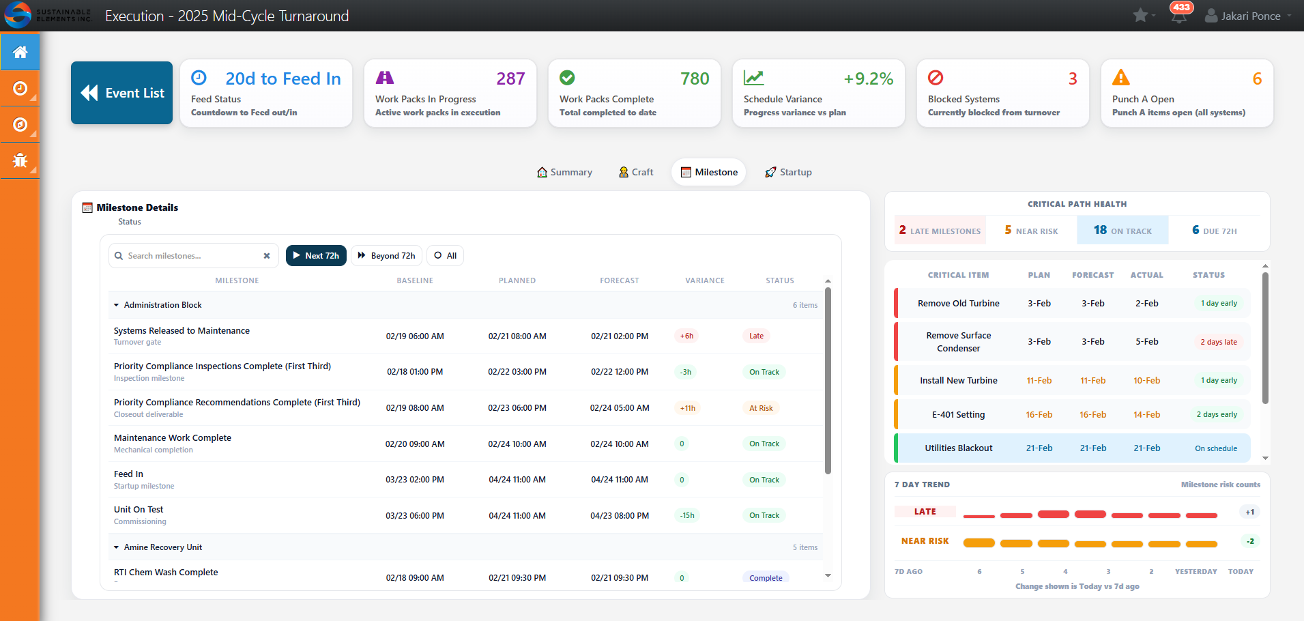Open notifications bell with 433 badge
The width and height of the screenshot is (1304, 621).
point(1179,15)
